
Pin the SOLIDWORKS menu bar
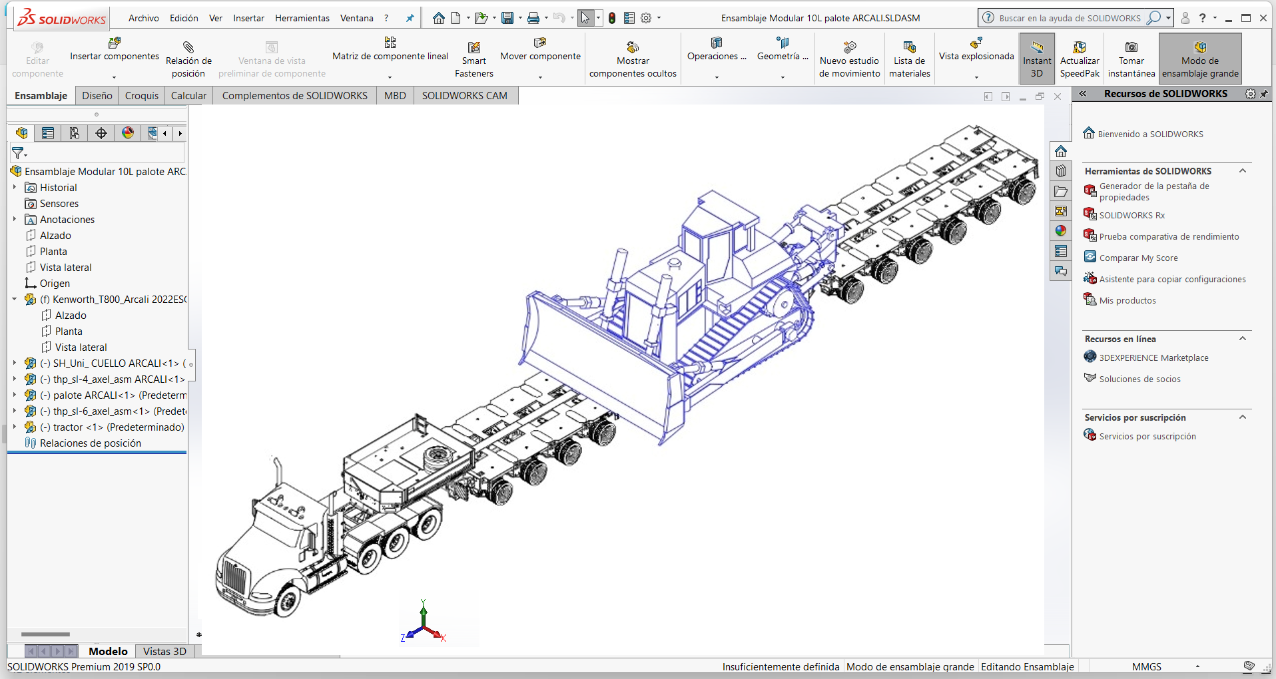410,19
